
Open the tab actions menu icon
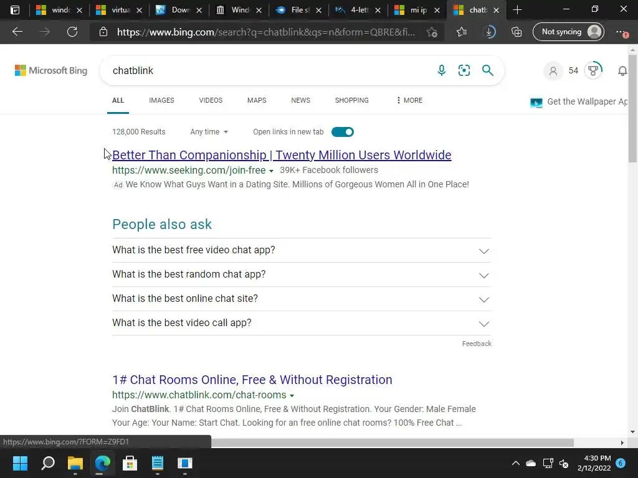tap(15, 10)
